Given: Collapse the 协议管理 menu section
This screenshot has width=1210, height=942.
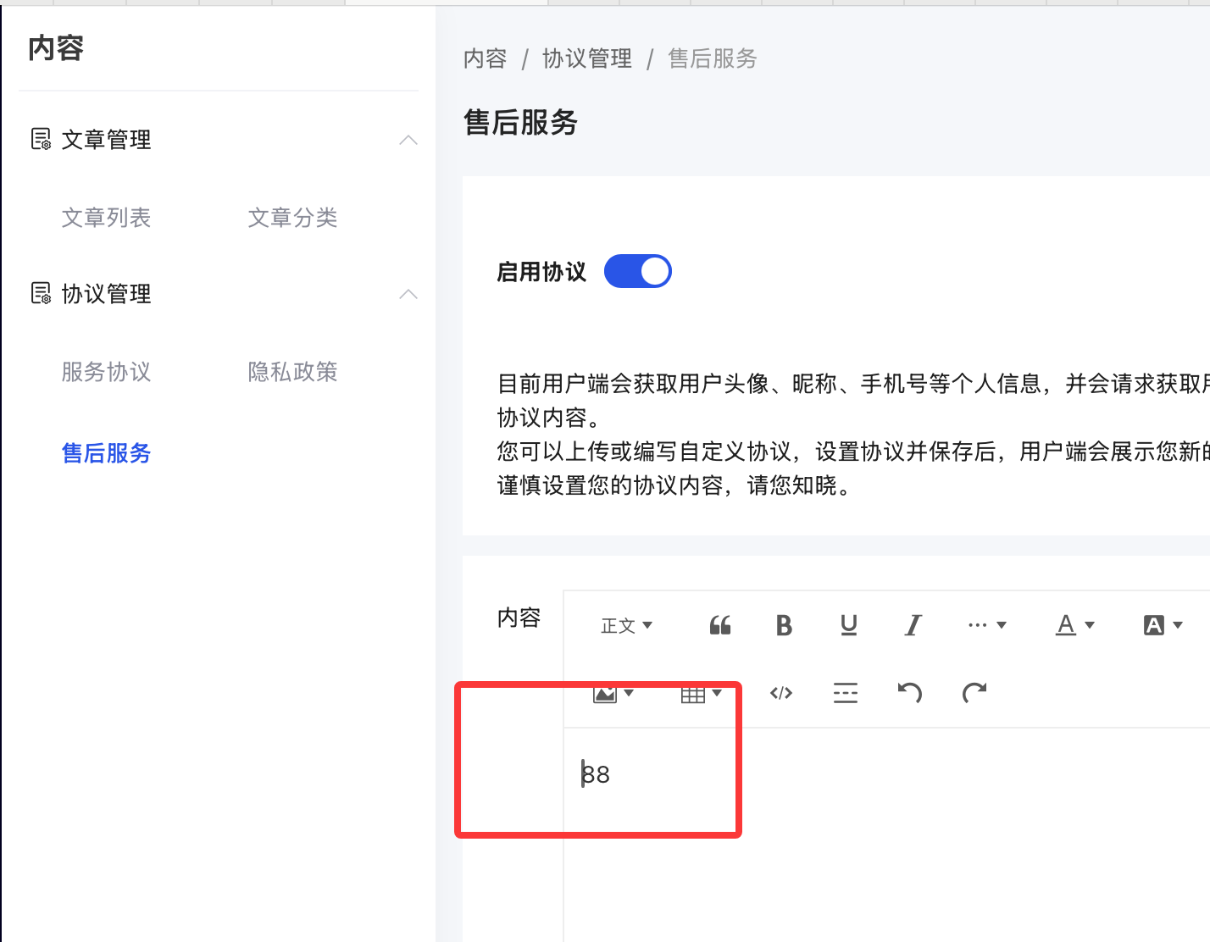Looking at the screenshot, I should (408, 294).
